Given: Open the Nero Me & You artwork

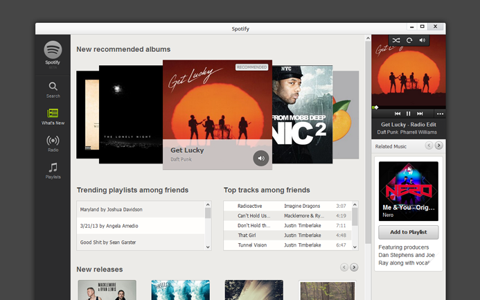Looking at the screenshot, I should [x=409, y=191].
